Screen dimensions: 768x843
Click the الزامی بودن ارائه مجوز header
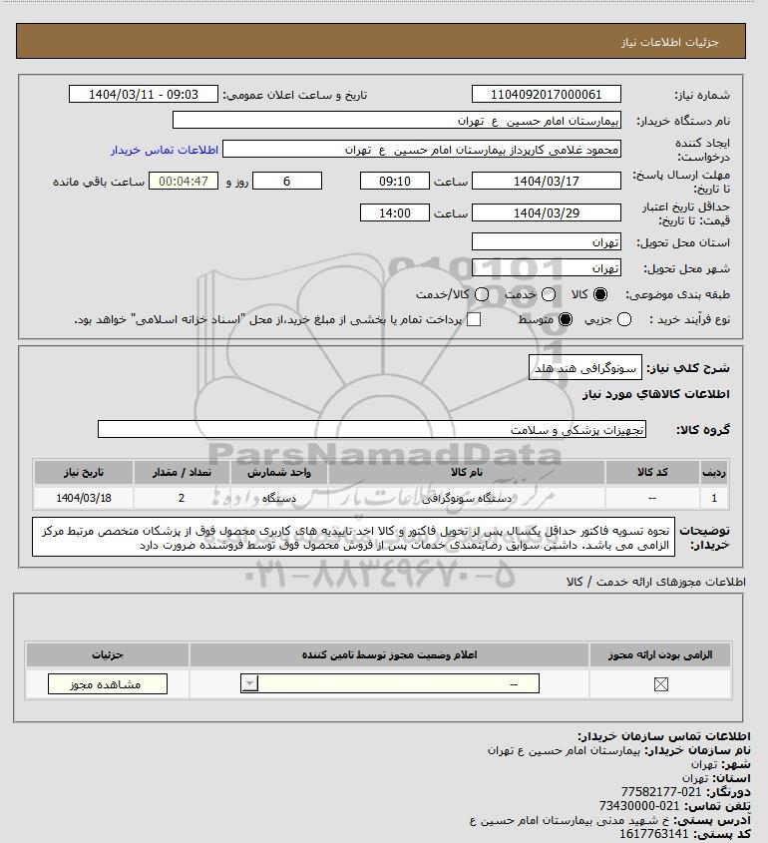660,654
